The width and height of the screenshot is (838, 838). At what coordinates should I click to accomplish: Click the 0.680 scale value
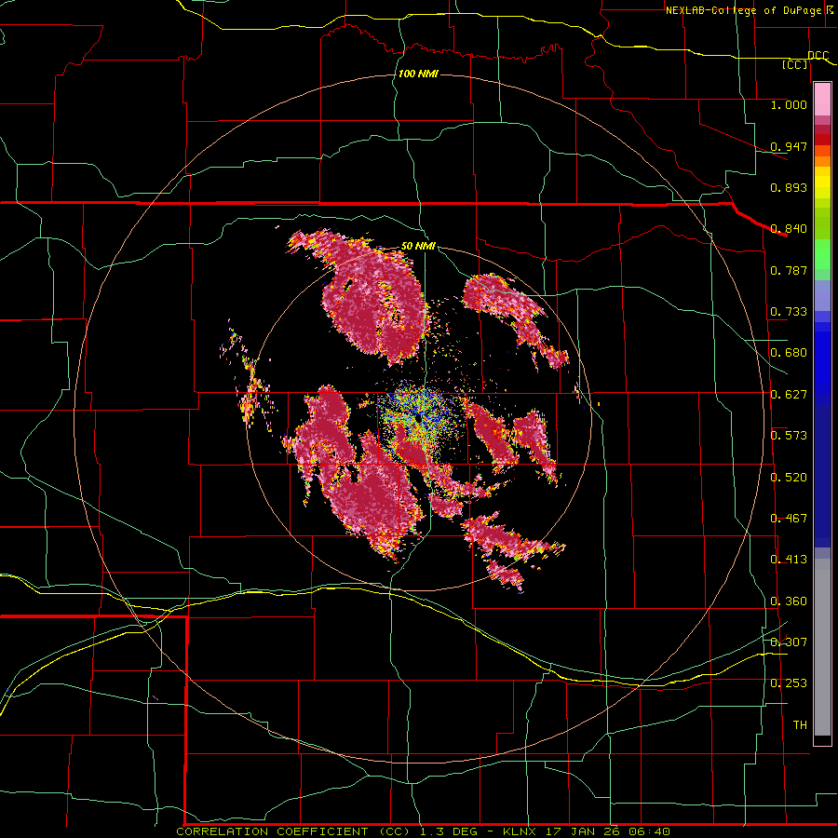coord(789,353)
